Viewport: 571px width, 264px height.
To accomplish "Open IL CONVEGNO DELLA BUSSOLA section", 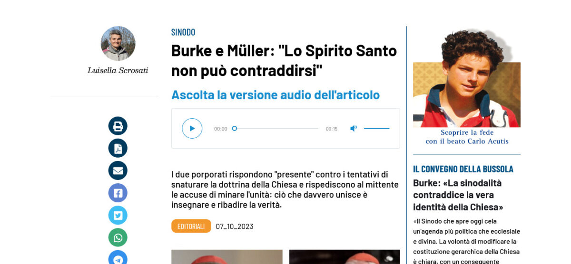I will pyautogui.click(x=463, y=169).
